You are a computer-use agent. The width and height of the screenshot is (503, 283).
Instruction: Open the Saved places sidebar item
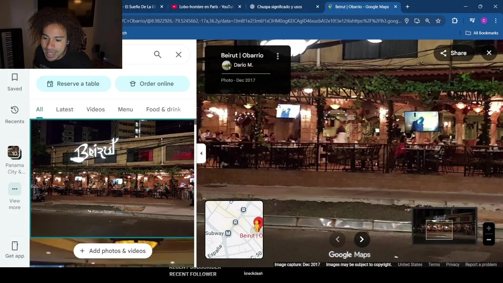click(15, 82)
